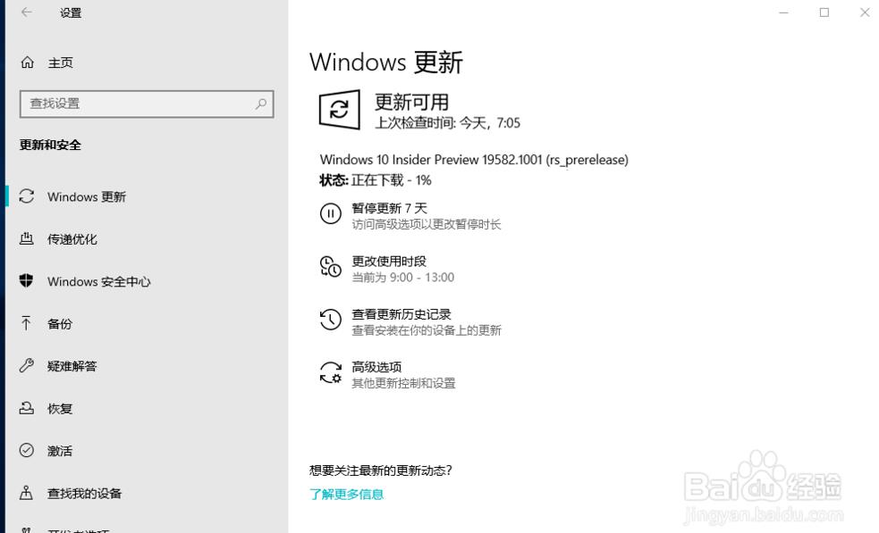
Task: Click the back arrow in Settings
Action: click(26, 12)
